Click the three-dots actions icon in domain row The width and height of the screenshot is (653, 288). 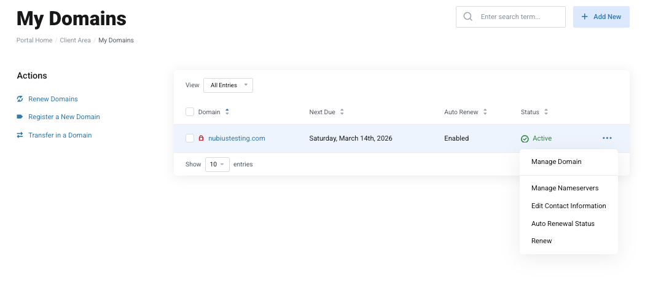point(607,138)
